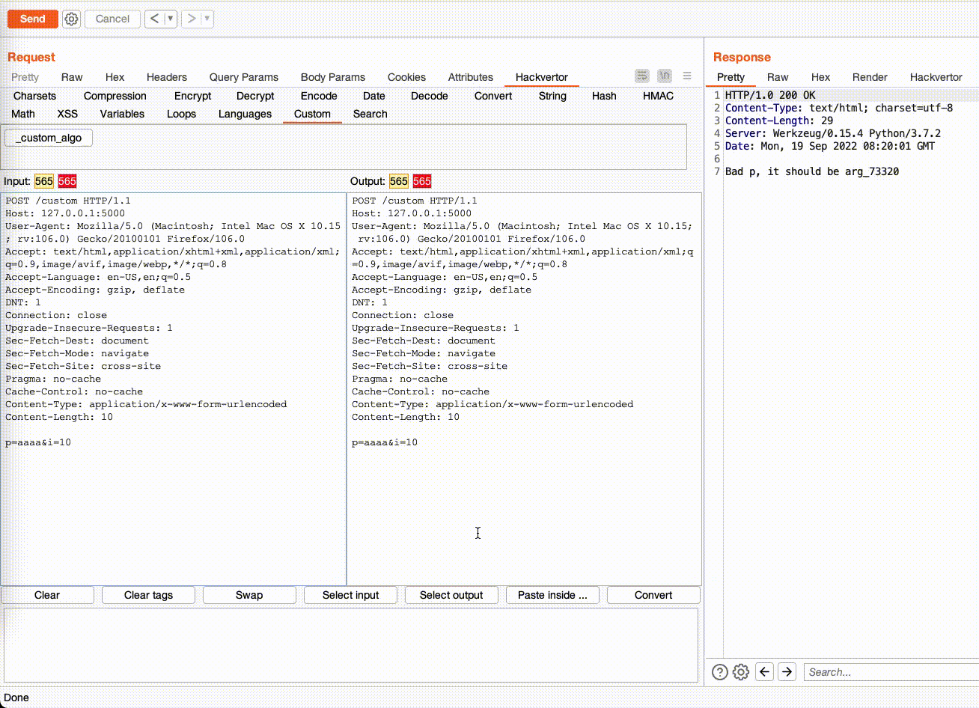Expand the request history forward dropdown
Image resolution: width=979 pixels, height=708 pixels.
207,19
